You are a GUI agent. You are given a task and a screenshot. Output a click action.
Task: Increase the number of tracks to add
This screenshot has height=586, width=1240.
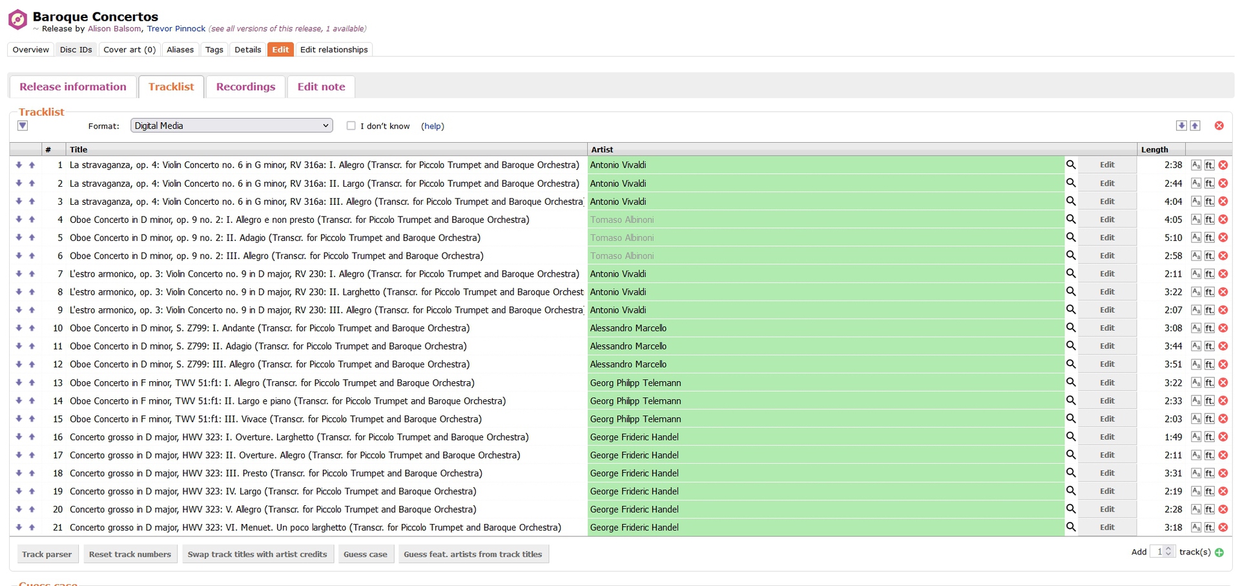tap(1168, 549)
